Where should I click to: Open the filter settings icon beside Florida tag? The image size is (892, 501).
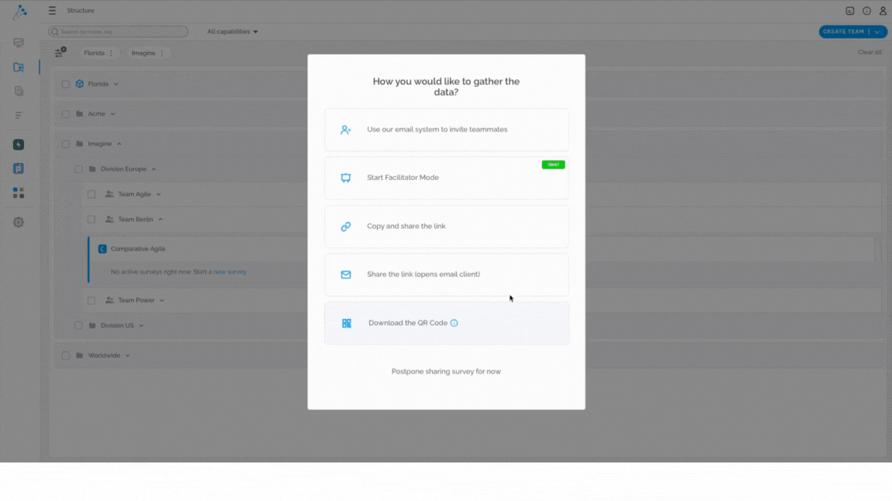(x=60, y=53)
